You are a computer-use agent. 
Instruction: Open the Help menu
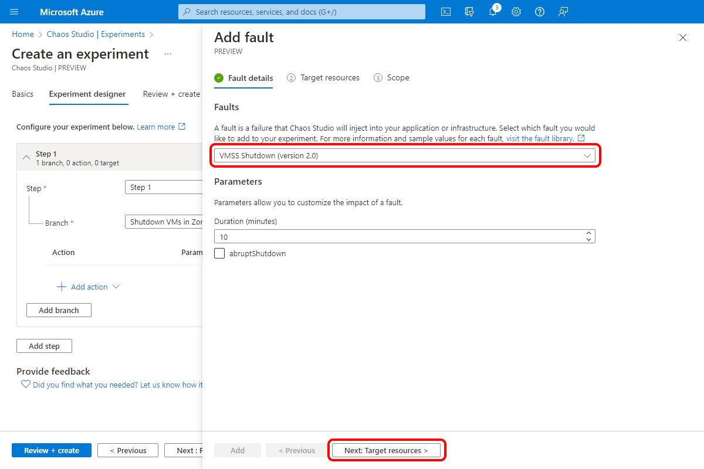coord(540,12)
